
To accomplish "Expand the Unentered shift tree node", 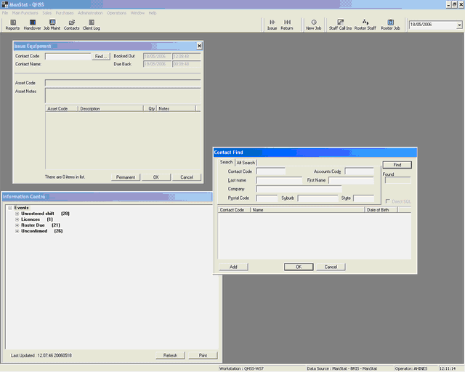I will 17,214.
